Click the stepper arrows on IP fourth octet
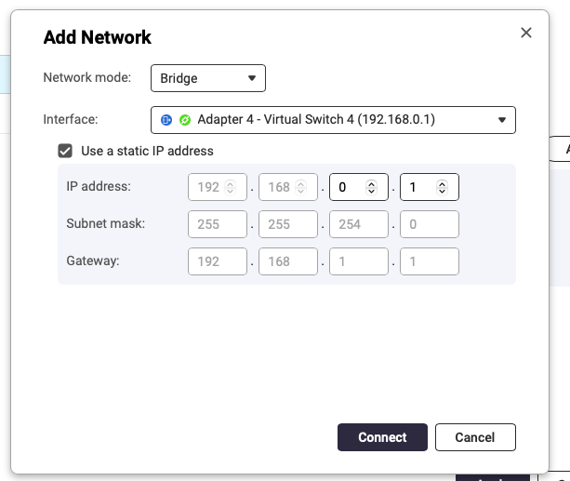This screenshot has height=481, width=570. tap(442, 187)
